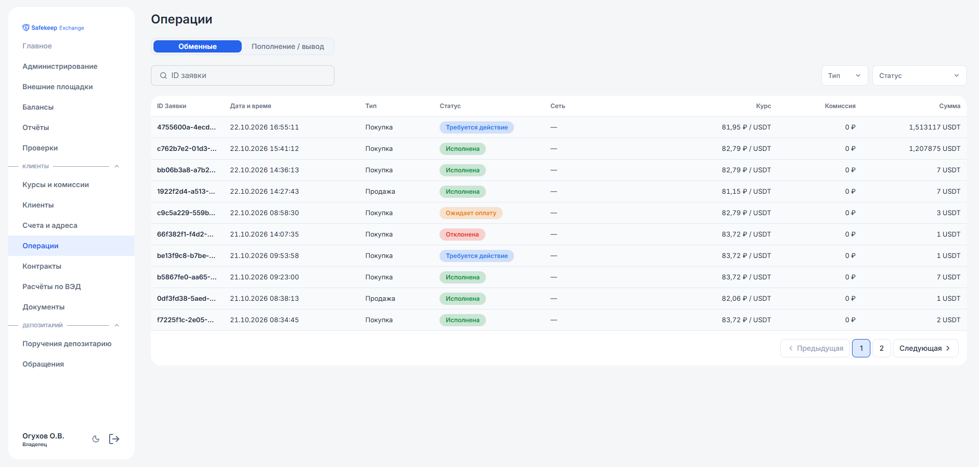The width and height of the screenshot is (979, 467).
Task: Click the Safekeep Exchange shield logo
Action: coord(26,28)
